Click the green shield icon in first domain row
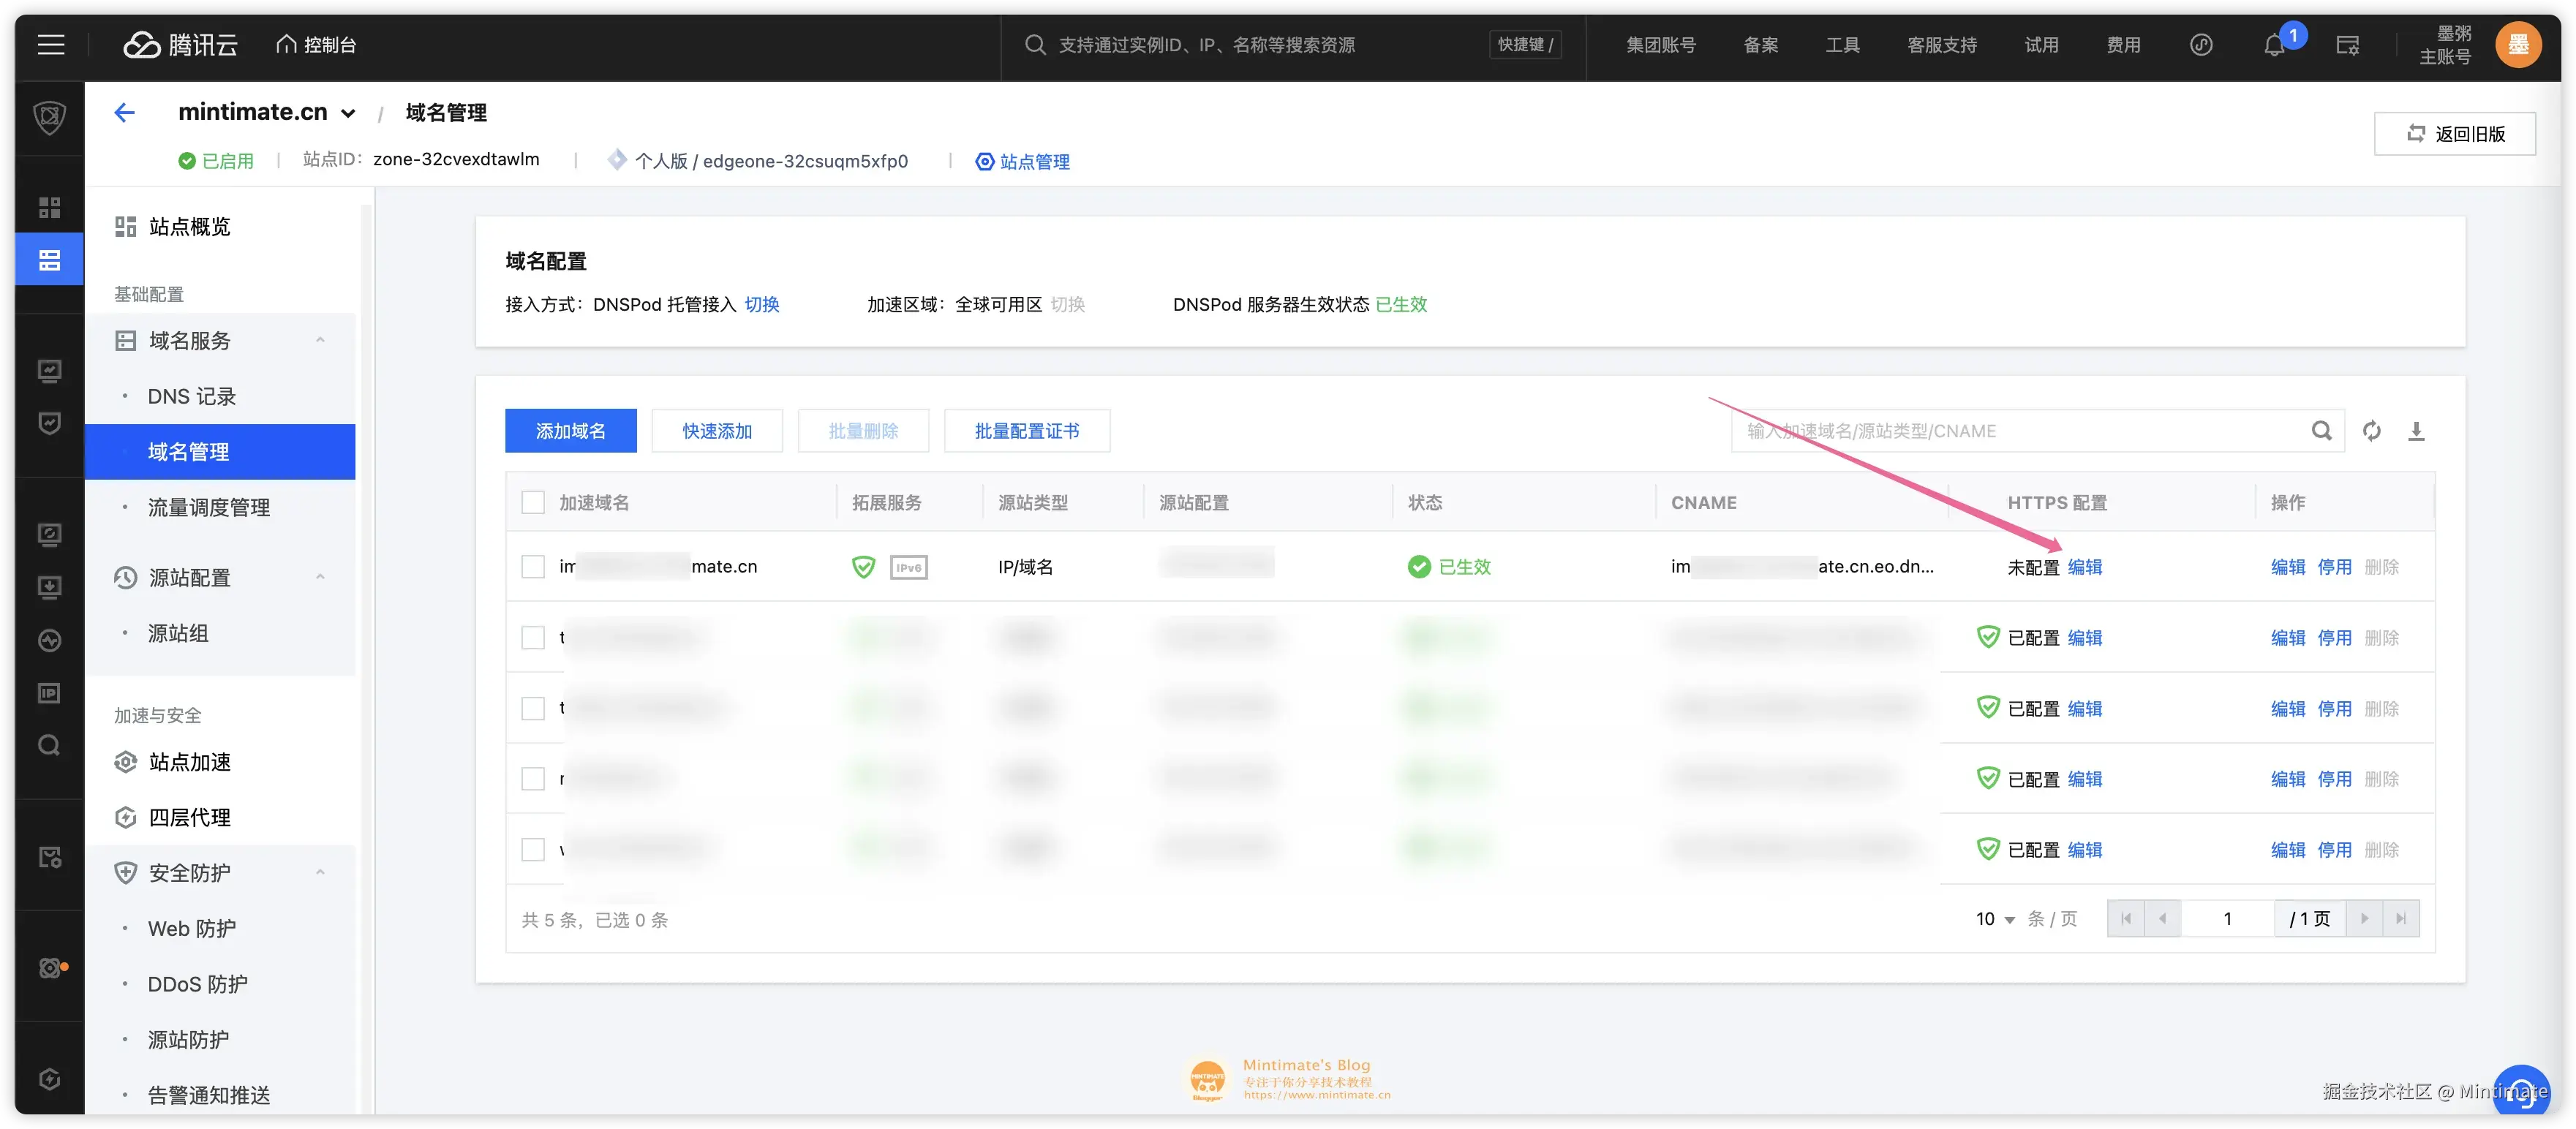 pos(863,567)
